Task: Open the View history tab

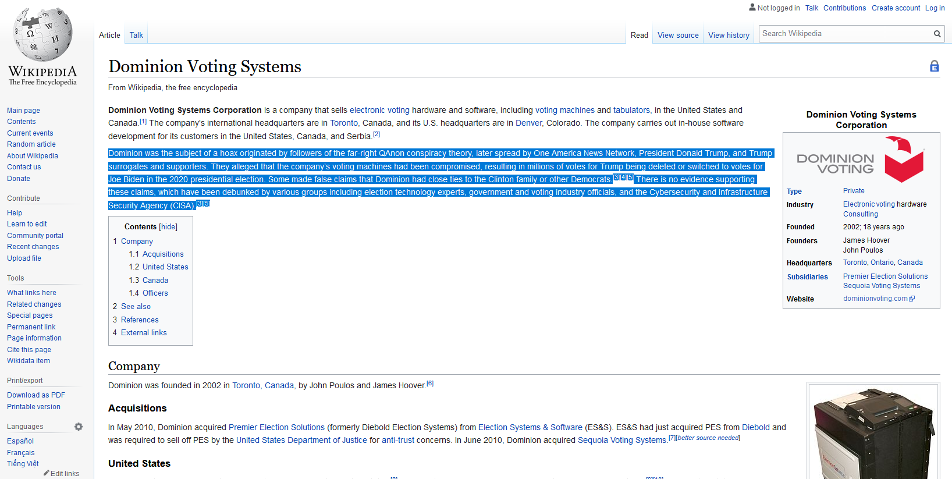Action: click(x=729, y=35)
